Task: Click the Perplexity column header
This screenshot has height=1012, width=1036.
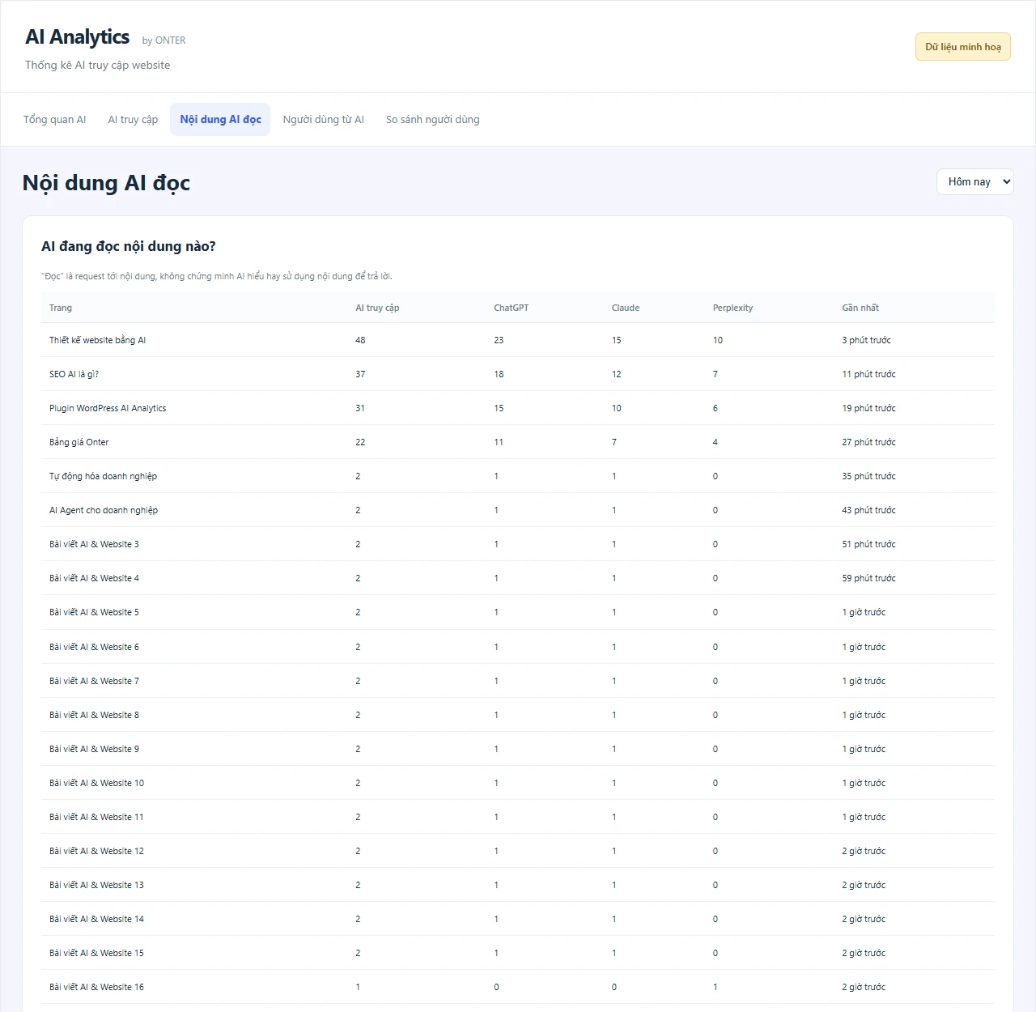Action: 732,308
